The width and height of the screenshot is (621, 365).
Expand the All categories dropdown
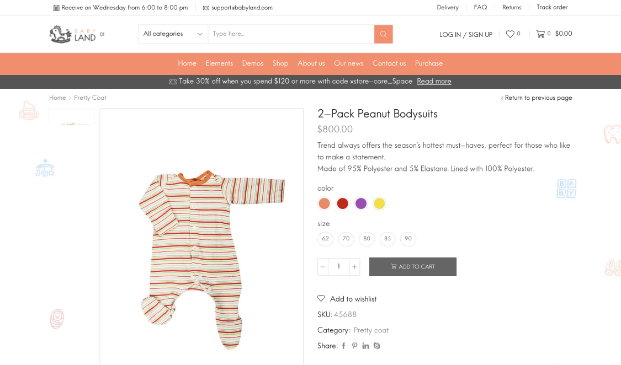point(173,34)
